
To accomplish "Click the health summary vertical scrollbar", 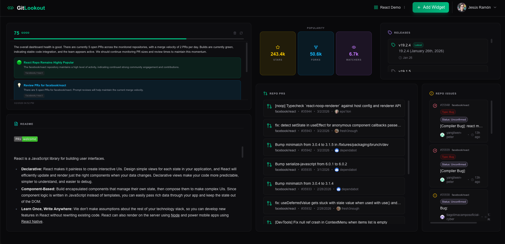I will [x=247, y=57].
